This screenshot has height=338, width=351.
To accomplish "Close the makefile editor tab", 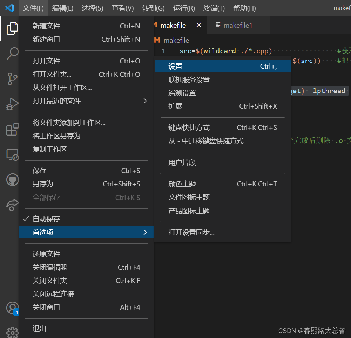I will [198, 25].
